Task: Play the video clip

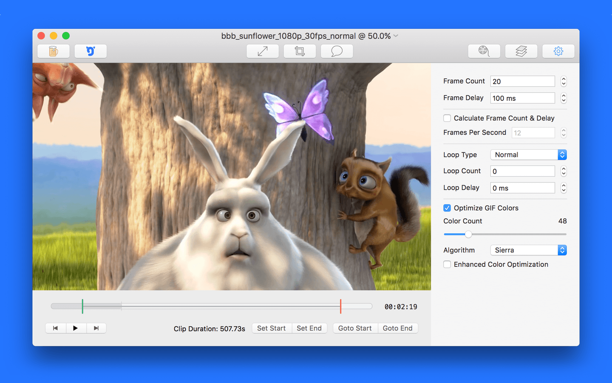Action: tap(76, 328)
